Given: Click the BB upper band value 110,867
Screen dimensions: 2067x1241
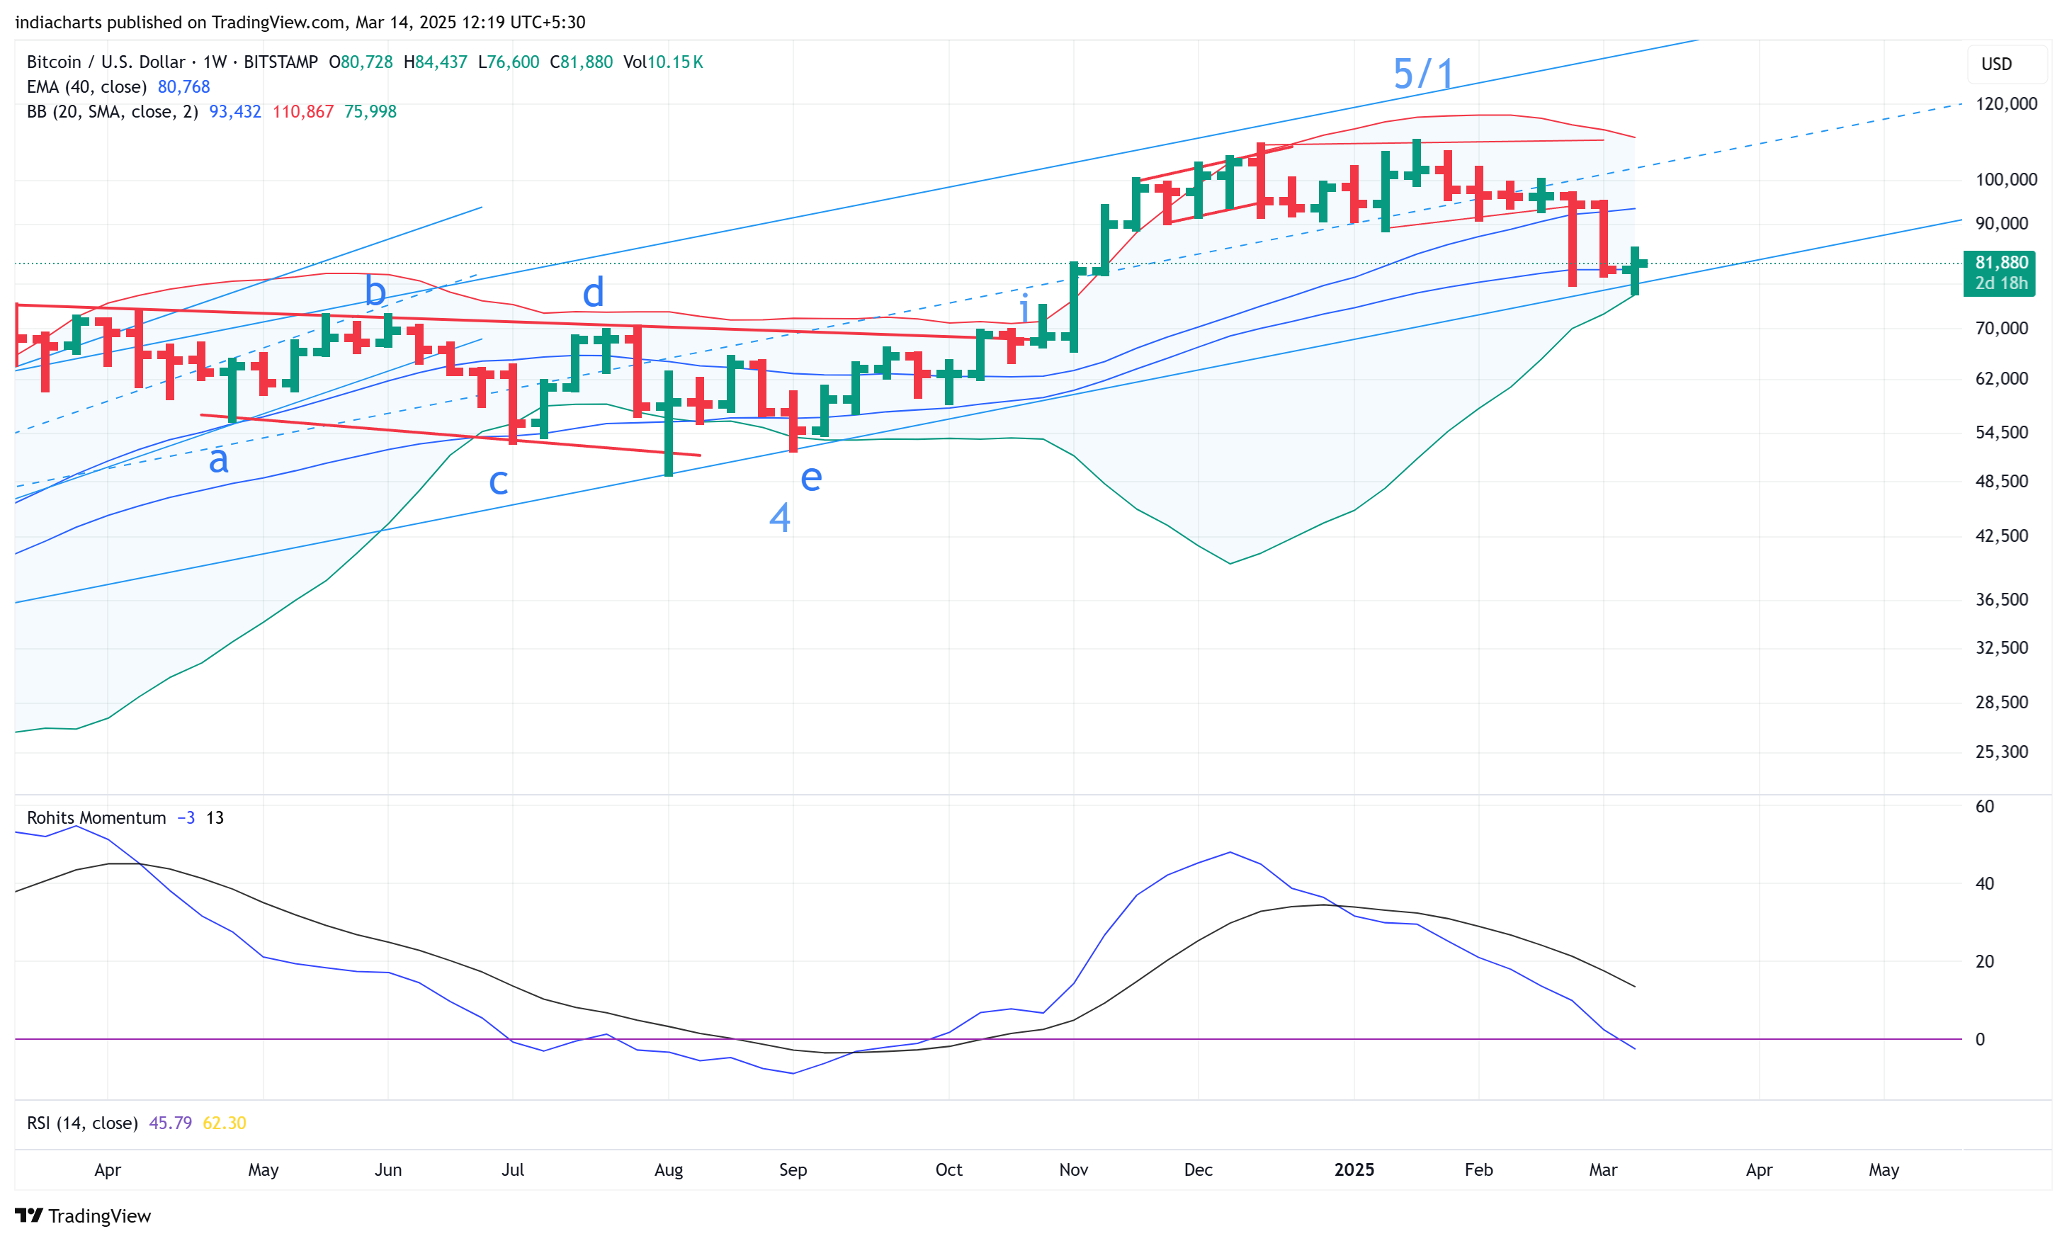Looking at the screenshot, I should pos(302,112).
